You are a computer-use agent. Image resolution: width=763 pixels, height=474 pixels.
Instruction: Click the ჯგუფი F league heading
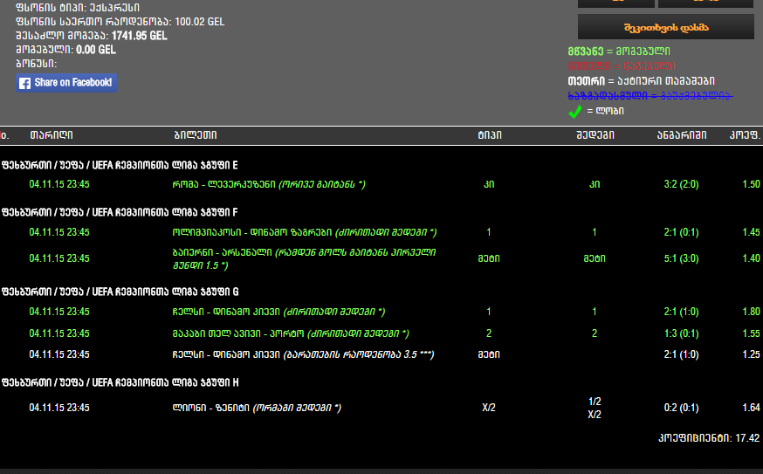tap(120, 212)
